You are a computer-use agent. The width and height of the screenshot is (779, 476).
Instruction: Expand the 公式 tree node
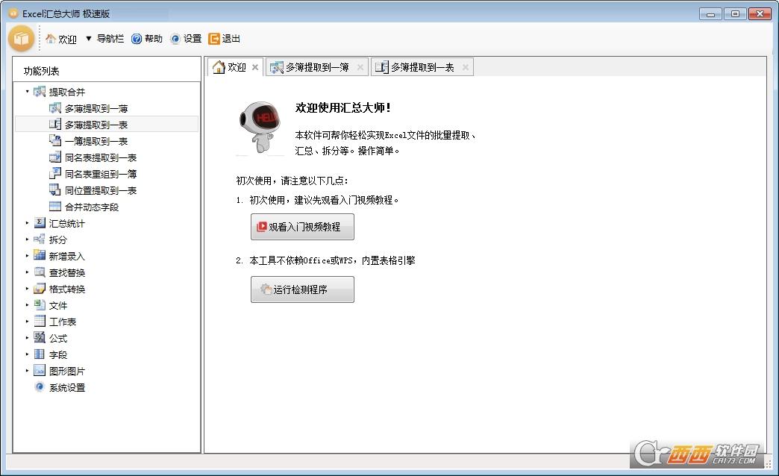[x=27, y=338]
